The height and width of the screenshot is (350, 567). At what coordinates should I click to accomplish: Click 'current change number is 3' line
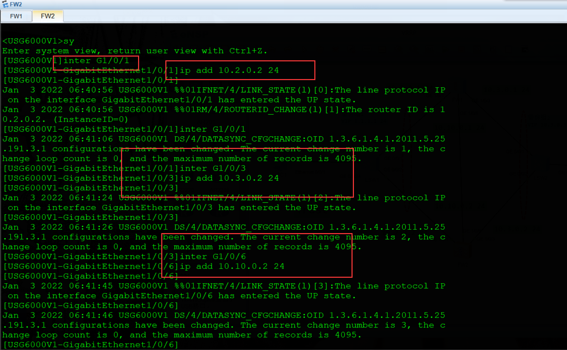224,325
